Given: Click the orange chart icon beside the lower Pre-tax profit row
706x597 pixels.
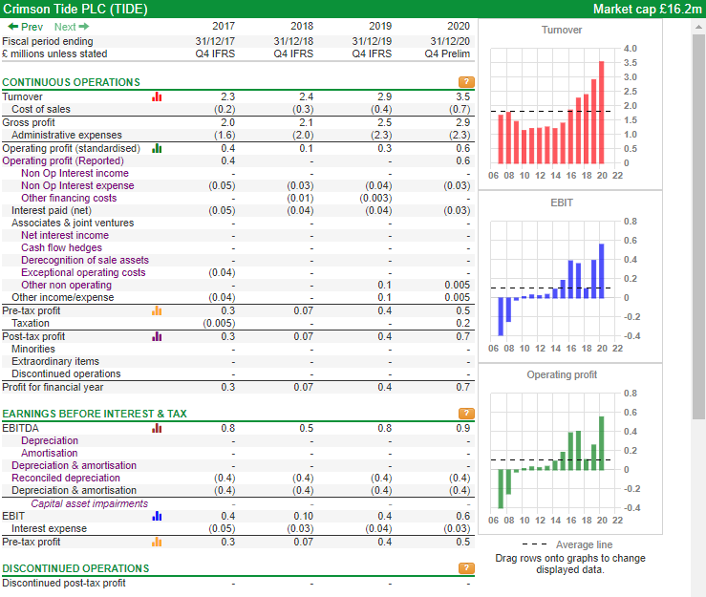Looking at the screenshot, I should point(157,542).
